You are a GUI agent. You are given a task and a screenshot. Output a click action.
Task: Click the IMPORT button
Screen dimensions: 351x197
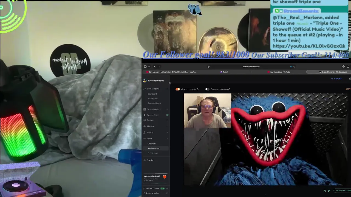[336, 79]
